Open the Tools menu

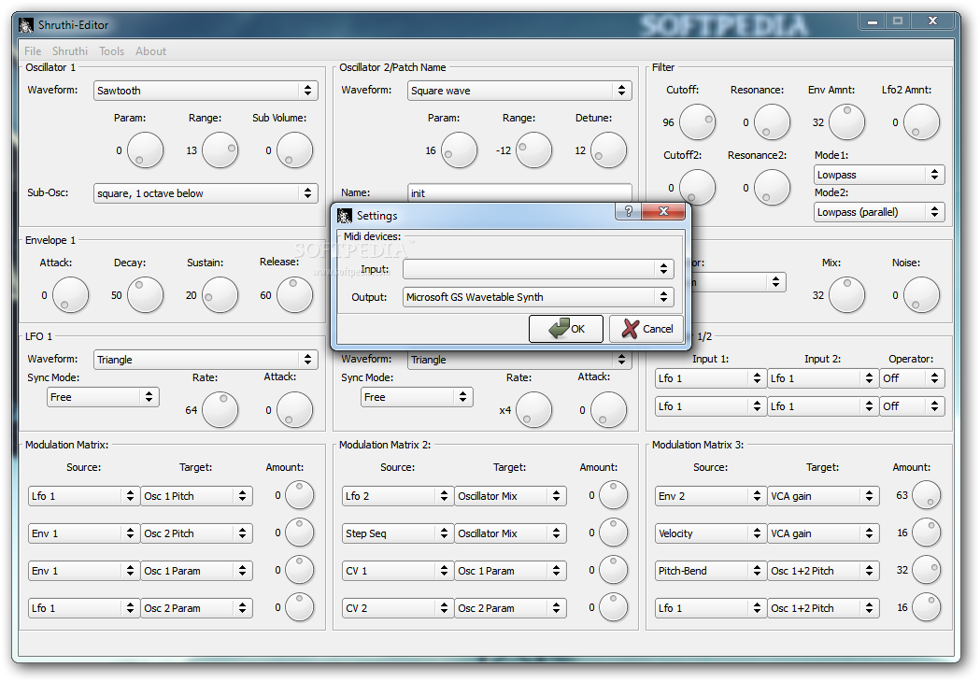click(111, 51)
